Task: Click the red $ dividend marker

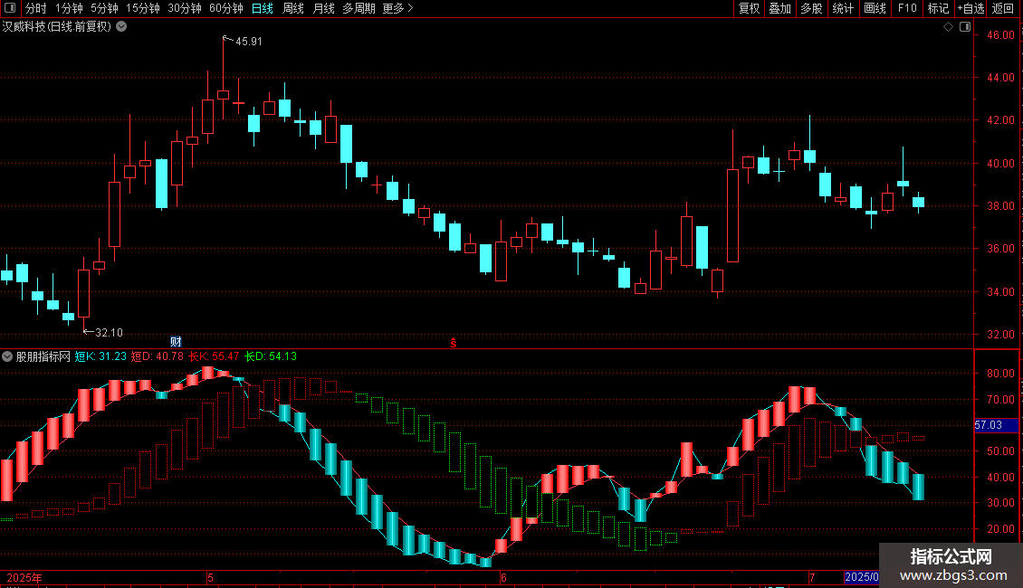Action: pyautogui.click(x=454, y=343)
